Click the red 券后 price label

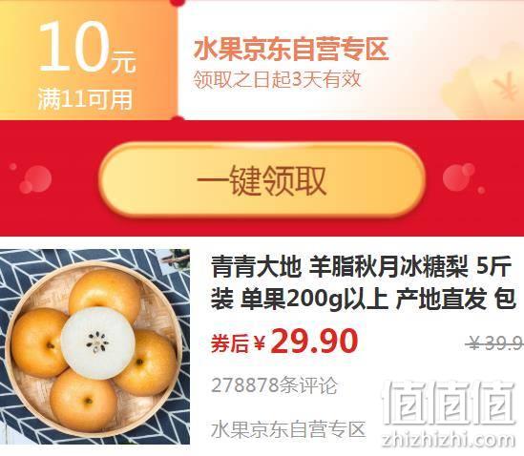click(230, 343)
